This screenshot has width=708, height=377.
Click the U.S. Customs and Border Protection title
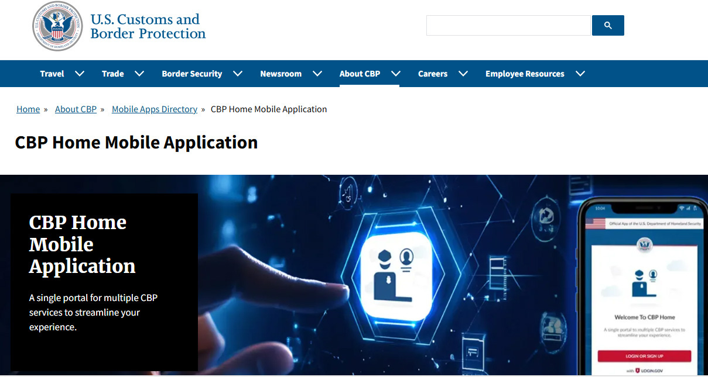(x=148, y=26)
